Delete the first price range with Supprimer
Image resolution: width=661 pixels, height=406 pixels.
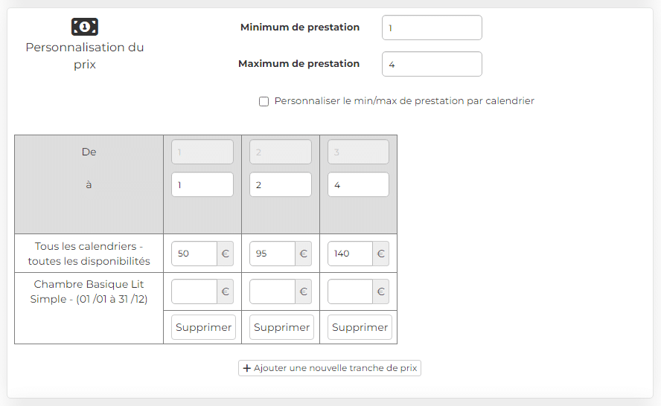coord(204,327)
